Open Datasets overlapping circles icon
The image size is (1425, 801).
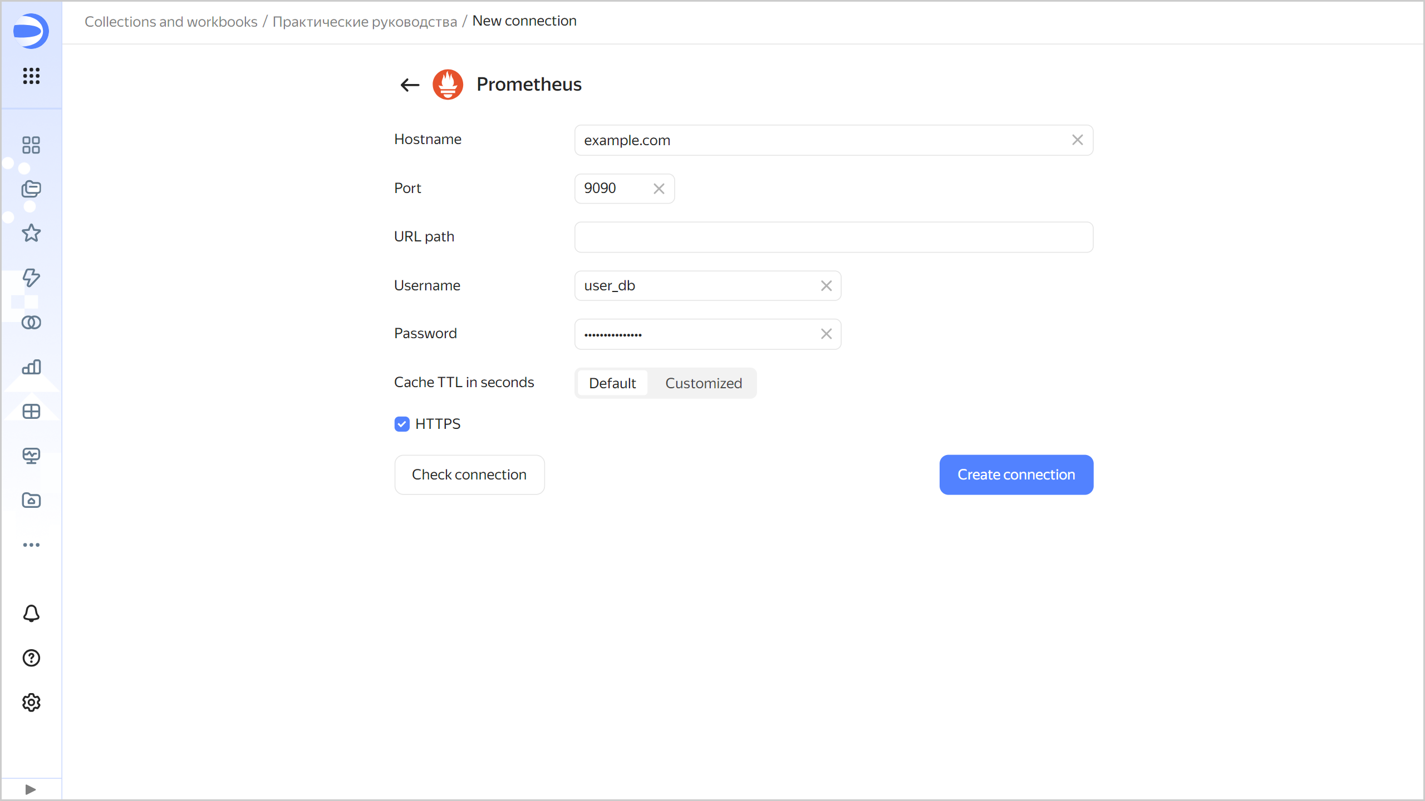coord(31,322)
